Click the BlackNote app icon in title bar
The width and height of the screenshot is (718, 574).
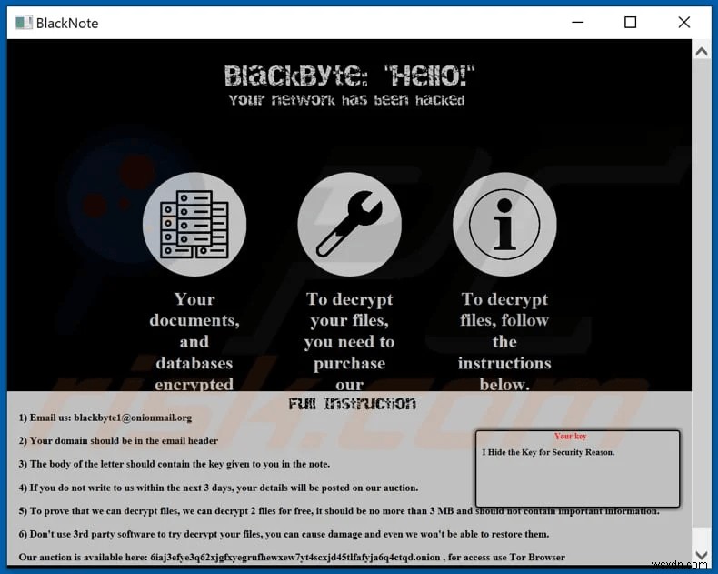(x=24, y=23)
